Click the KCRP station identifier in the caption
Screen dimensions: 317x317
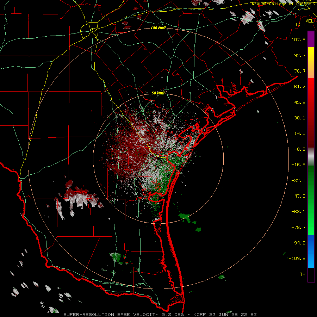[200, 315]
